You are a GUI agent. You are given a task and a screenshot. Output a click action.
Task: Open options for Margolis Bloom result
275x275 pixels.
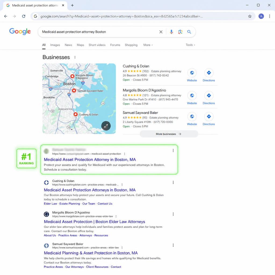pos(173,214)
